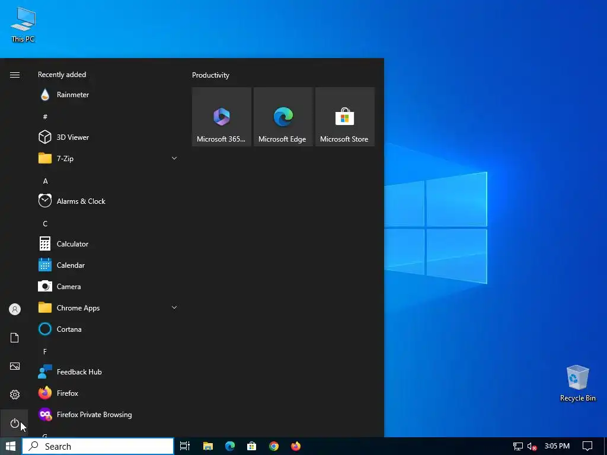
Task: Open the Action Center notifications
Action: (587, 447)
